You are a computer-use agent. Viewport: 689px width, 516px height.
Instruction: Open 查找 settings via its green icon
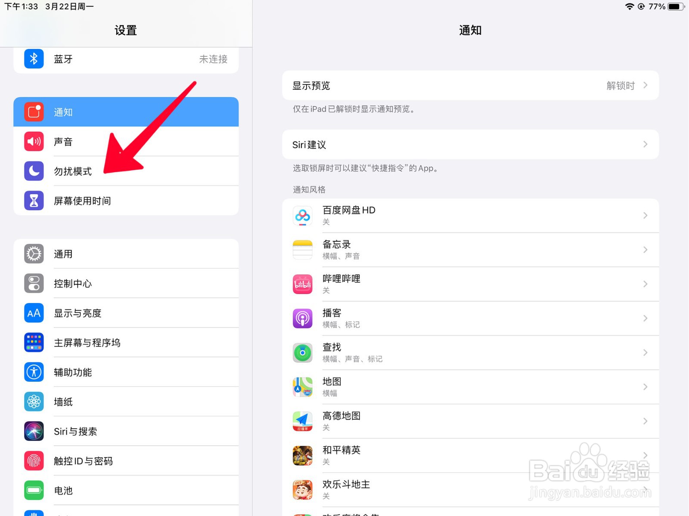point(302,352)
